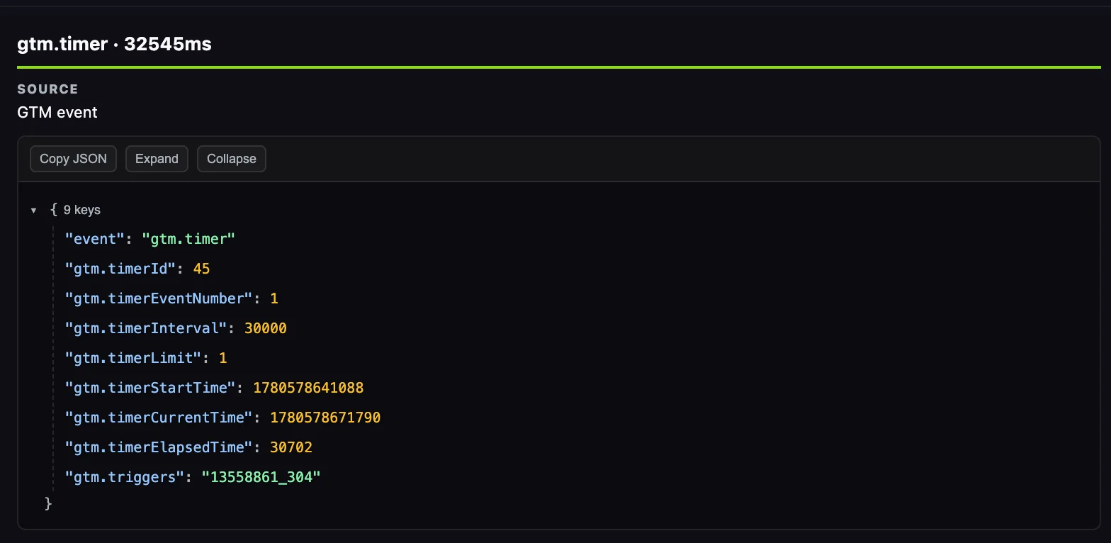This screenshot has height=543, width=1111.
Task: Click the interval value 30000
Action: pyautogui.click(x=266, y=328)
